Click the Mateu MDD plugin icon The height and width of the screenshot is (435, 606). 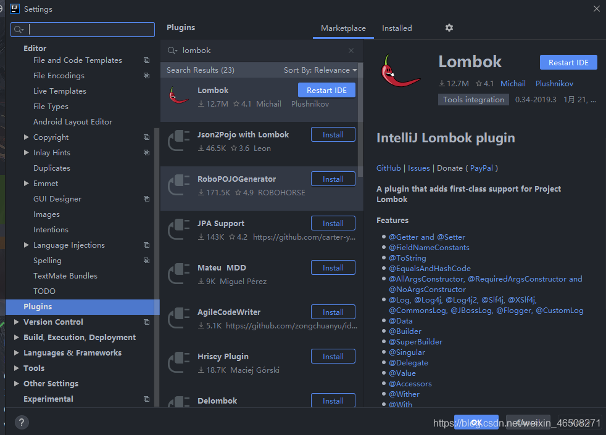[179, 274]
